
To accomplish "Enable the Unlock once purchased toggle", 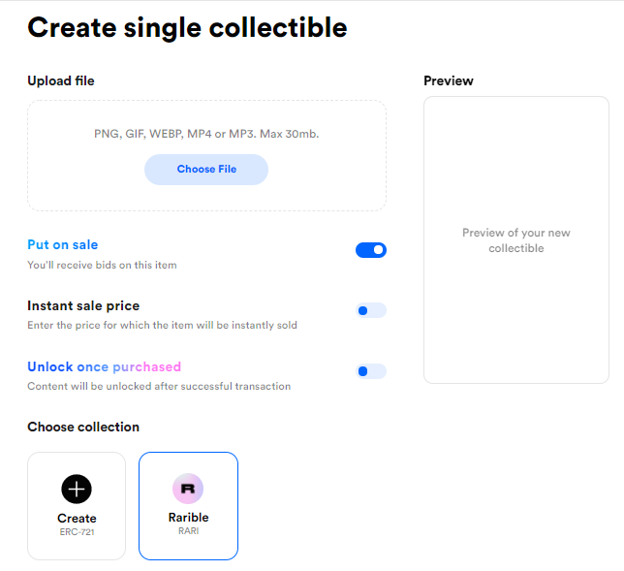I will point(371,371).
